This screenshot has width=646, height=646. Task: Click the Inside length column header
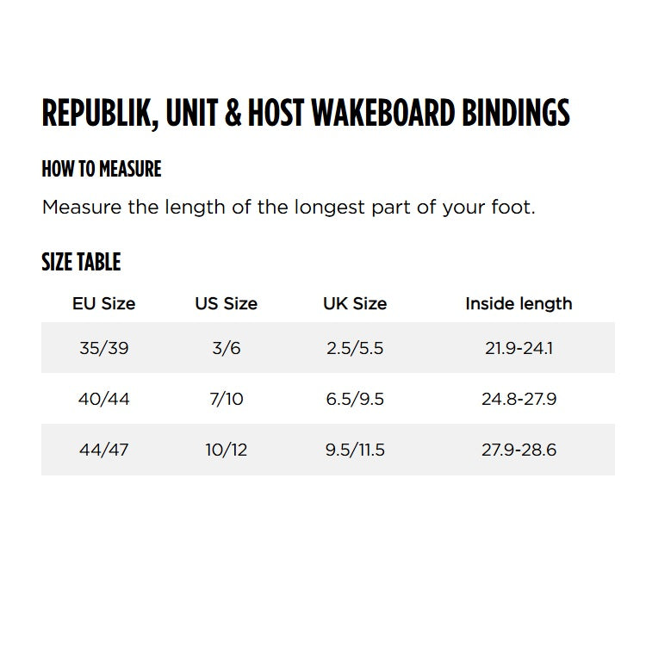pyautogui.click(x=519, y=304)
